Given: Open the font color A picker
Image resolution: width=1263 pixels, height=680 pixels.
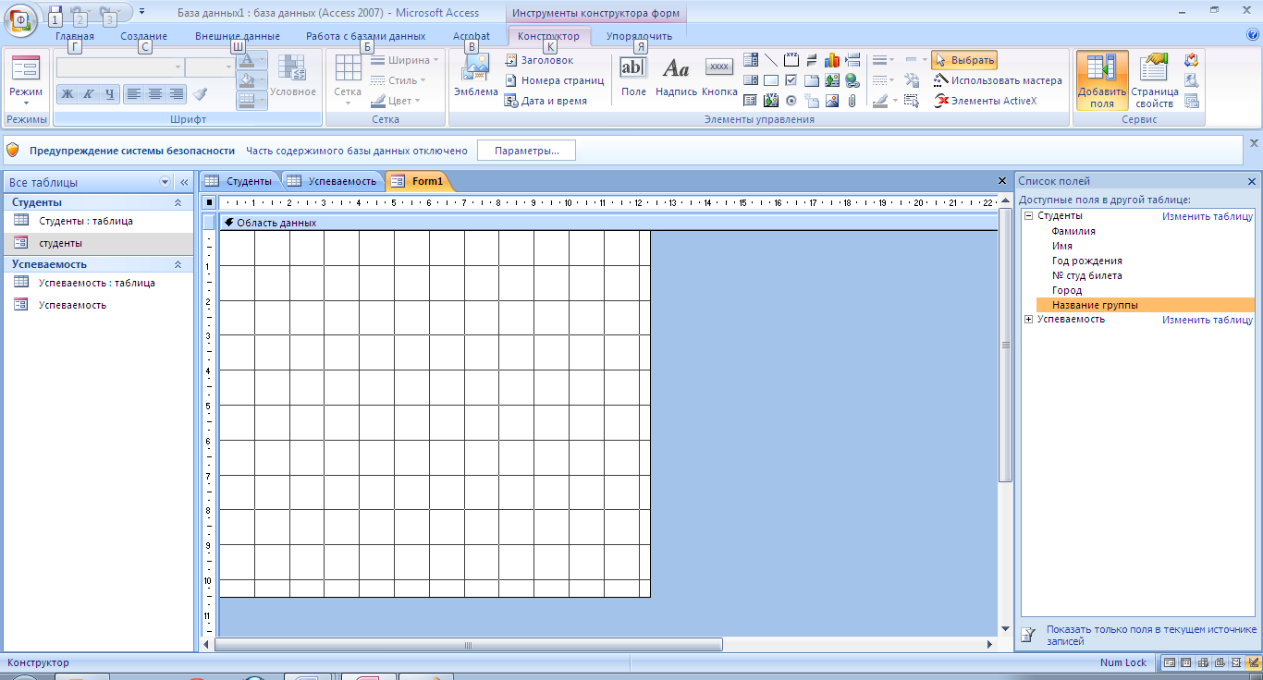Looking at the screenshot, I should point(251,60).
